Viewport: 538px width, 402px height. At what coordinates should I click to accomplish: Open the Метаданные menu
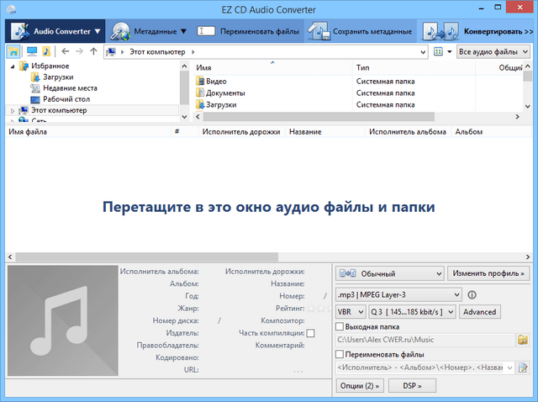point(149,32)
